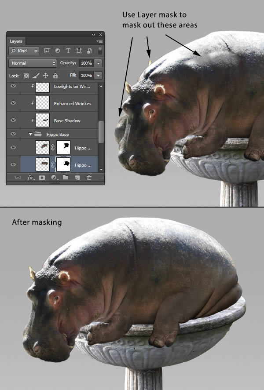Click the Fill 100% value field
Image resolution: width=264 pixels, height=390 pixels.
click(87, 75)
